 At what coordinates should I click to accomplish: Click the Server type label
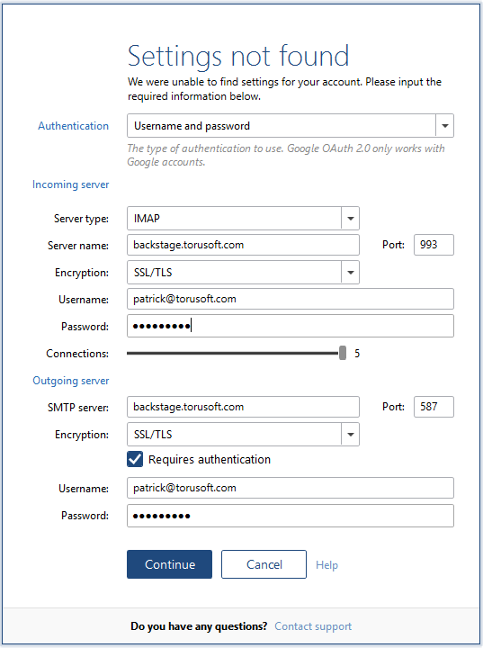click(81, 219)
